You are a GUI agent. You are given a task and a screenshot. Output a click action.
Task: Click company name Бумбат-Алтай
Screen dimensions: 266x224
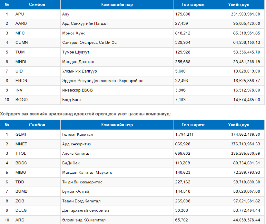tap(75, 191)
